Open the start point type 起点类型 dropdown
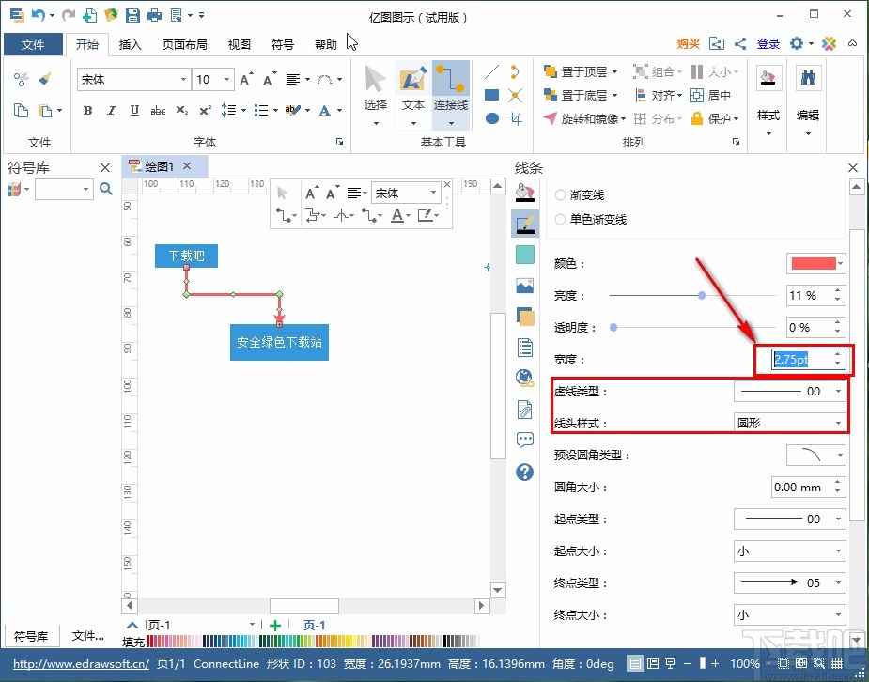 pyautogui.click(x=790, y=519)
